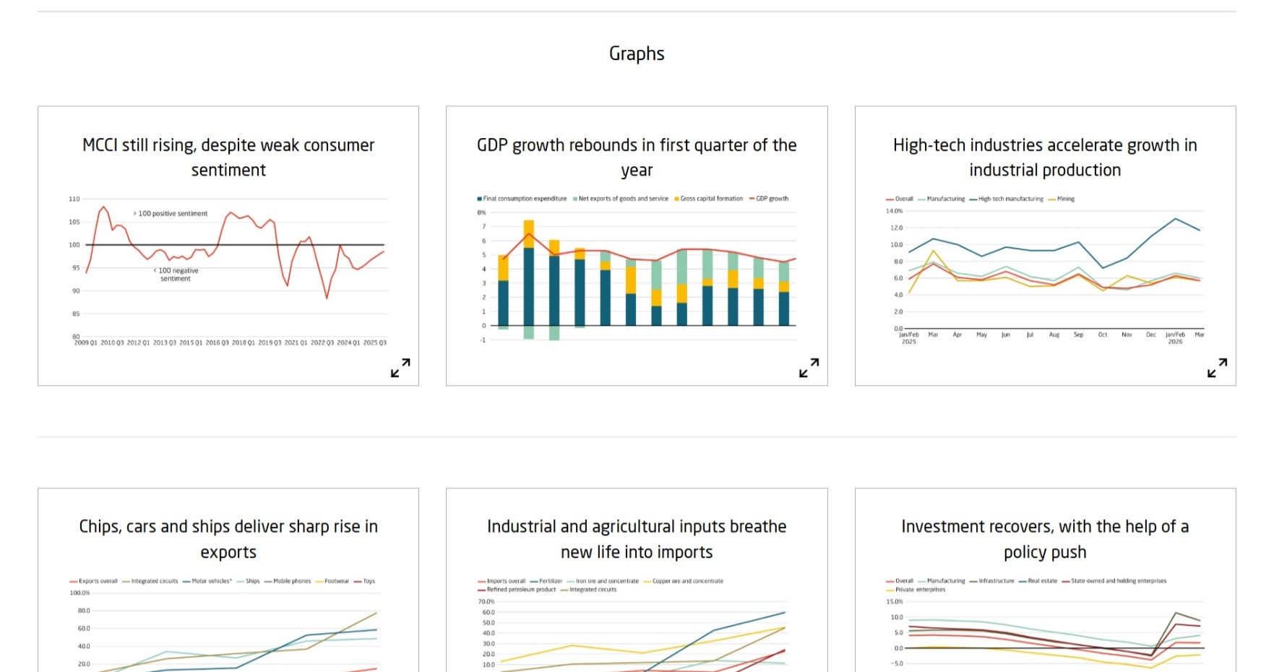Screen dimensions: 1274x672
Task: Click the 'MCCI still rising' chart title
Action: coord(228,158)
